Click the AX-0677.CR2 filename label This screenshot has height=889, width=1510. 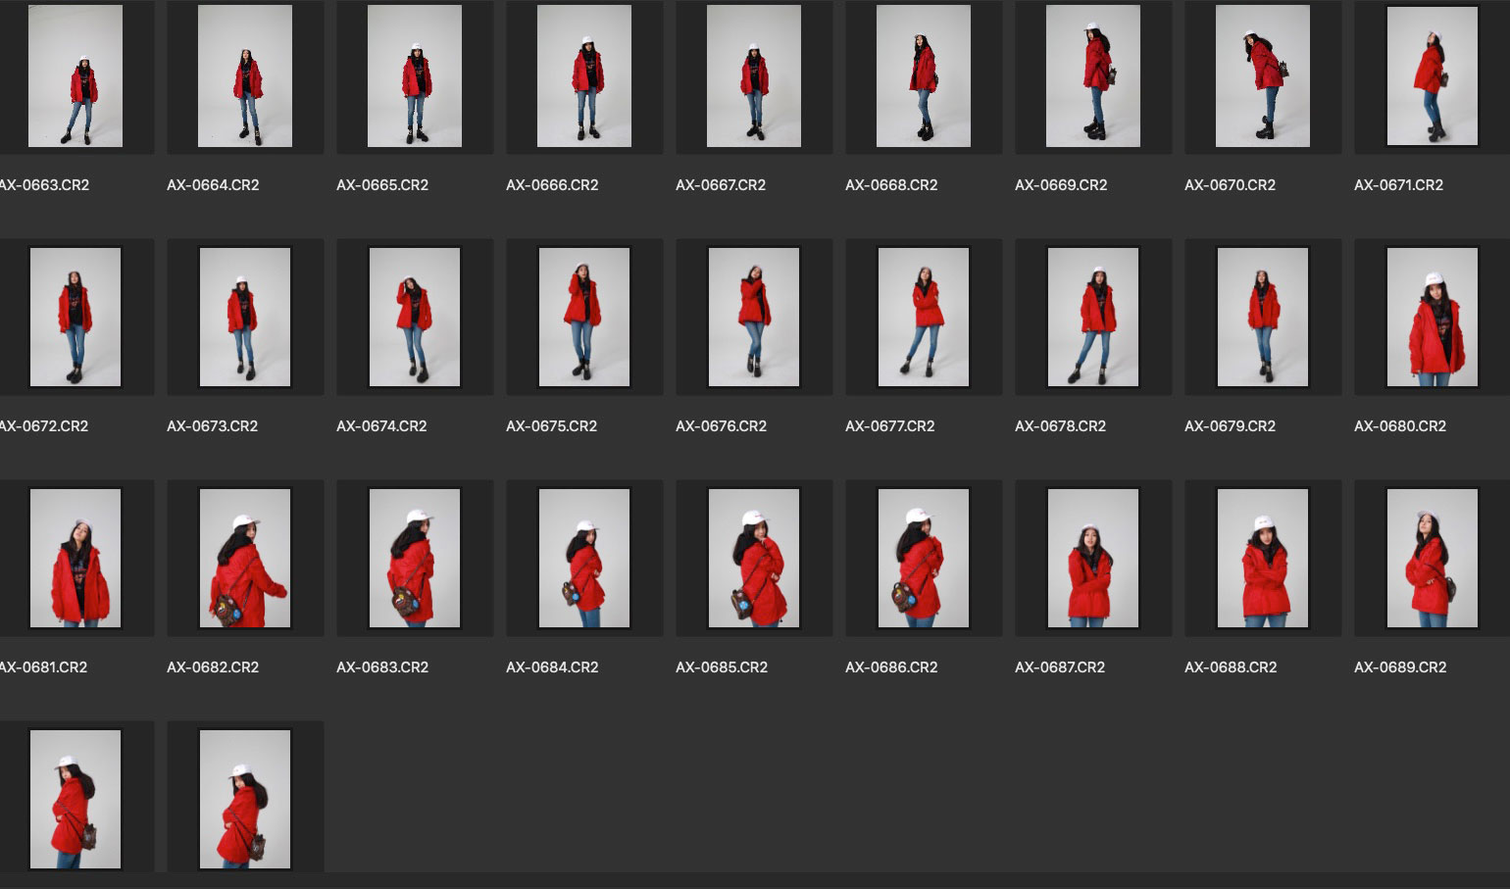890,426
